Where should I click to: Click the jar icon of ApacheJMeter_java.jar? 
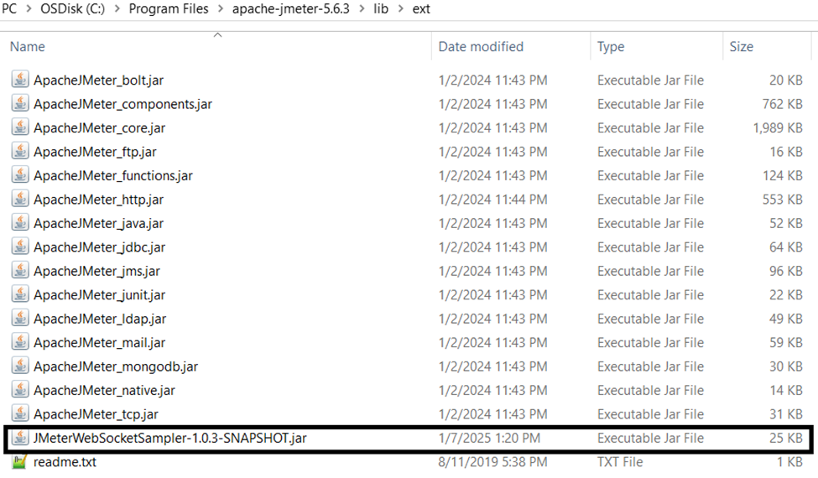click(20, 223)
